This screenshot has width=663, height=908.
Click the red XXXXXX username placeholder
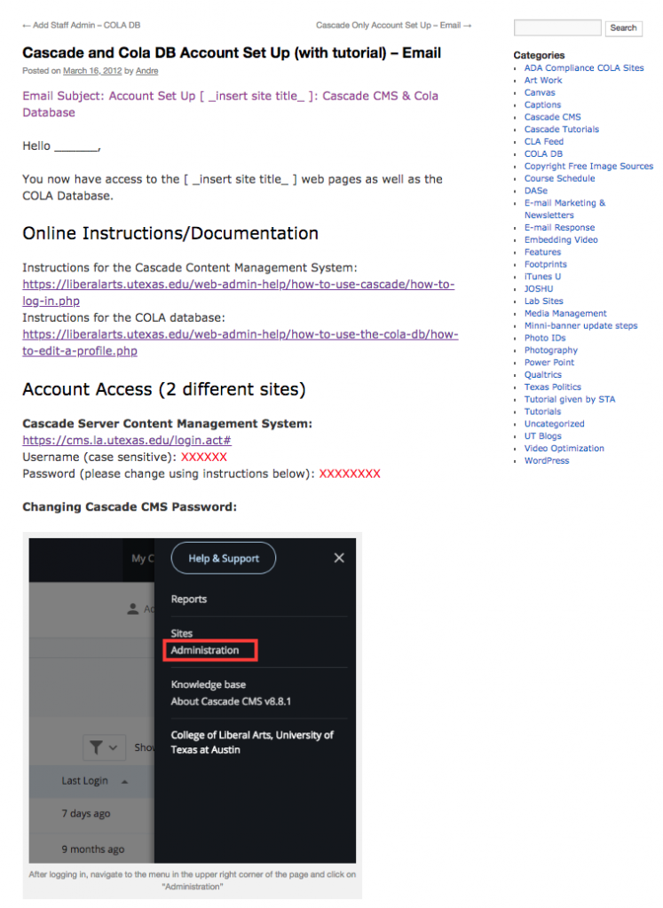[204, 457]
